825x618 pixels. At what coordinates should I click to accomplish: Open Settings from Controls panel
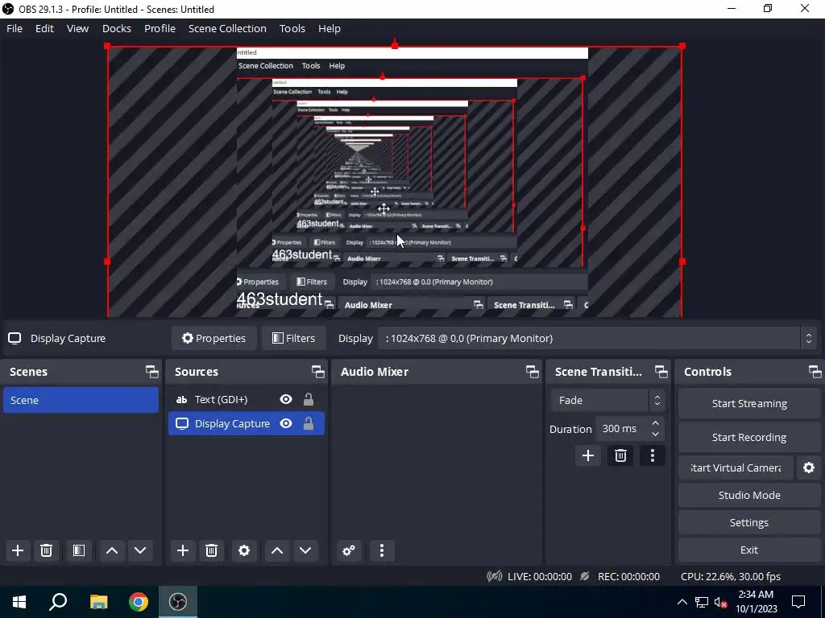[749, 522]
